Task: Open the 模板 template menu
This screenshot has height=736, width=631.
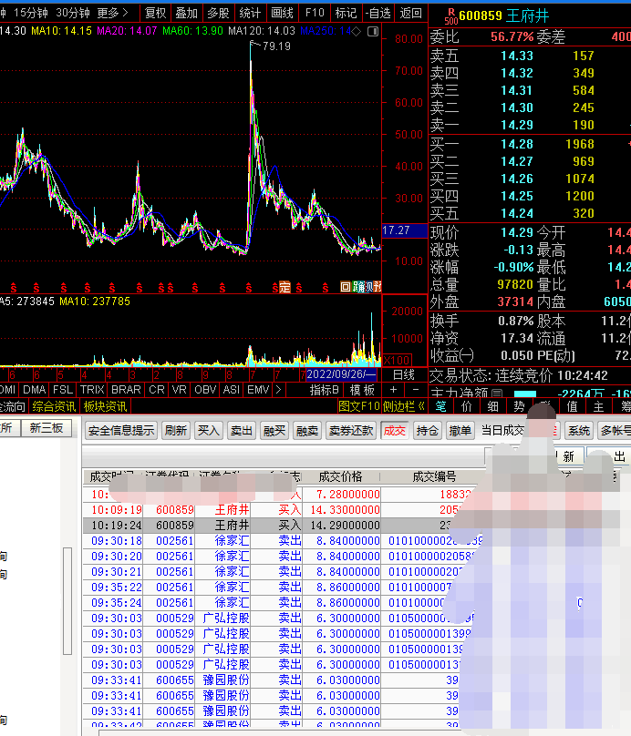Action: pos(362,390)
